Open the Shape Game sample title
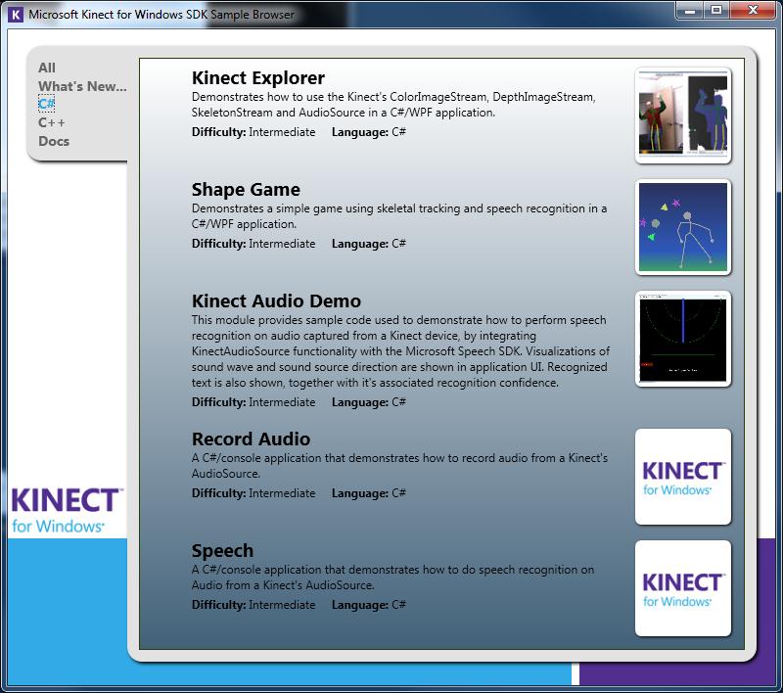The image size is (783, 693). 246,189
